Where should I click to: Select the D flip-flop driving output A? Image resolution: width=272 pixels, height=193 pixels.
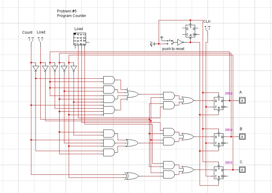tap(218, 103)
